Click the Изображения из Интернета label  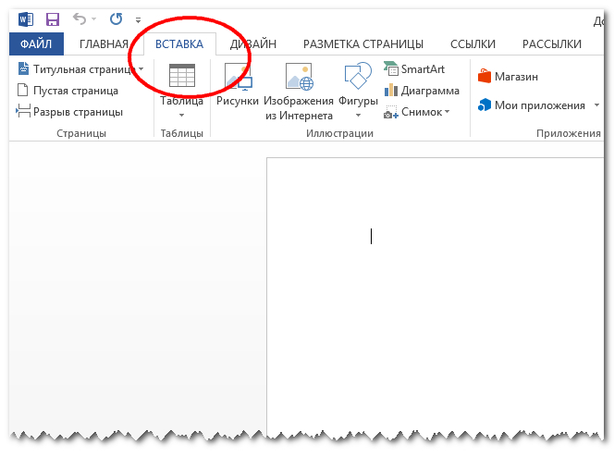tap(299, 108)
